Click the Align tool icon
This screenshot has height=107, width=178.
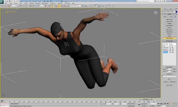pyautogui.click(x=86, y=6)
